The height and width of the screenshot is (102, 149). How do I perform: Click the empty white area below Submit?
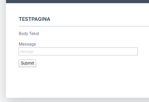pos(77,82)
